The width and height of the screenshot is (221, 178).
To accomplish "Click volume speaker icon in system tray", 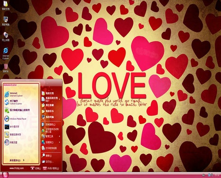I will point(212,175).
